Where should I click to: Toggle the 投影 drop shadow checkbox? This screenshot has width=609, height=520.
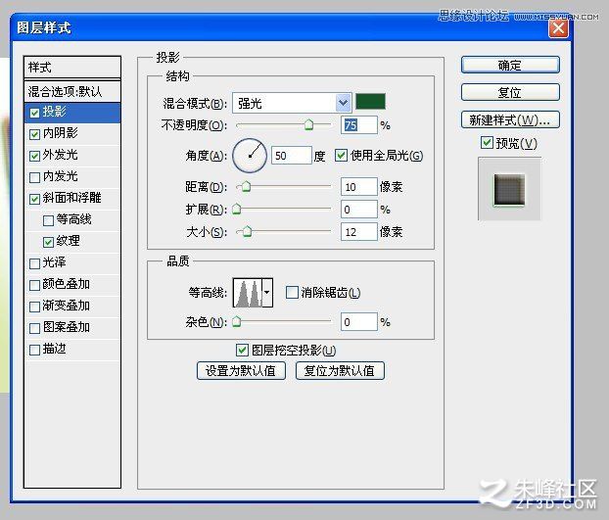tap(34, 113)
